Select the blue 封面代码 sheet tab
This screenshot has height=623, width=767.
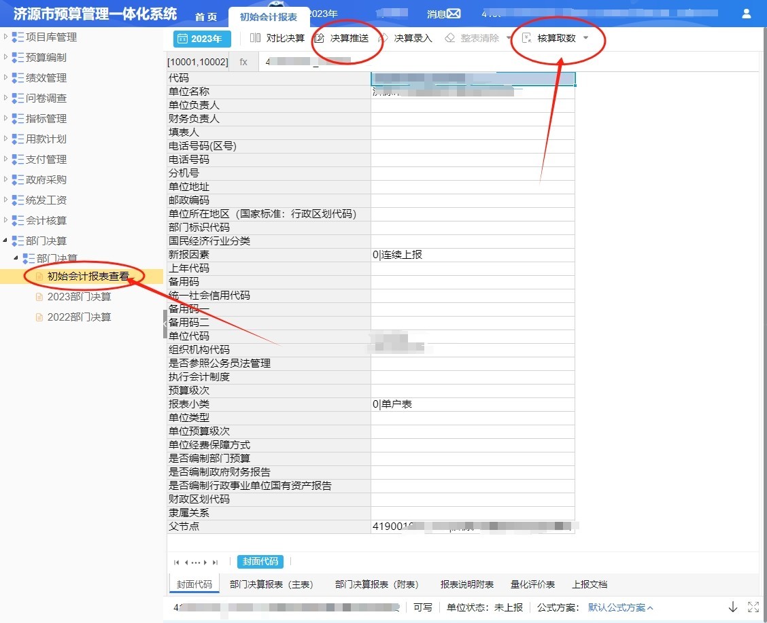pyautogui.click(x=260, y=561)
